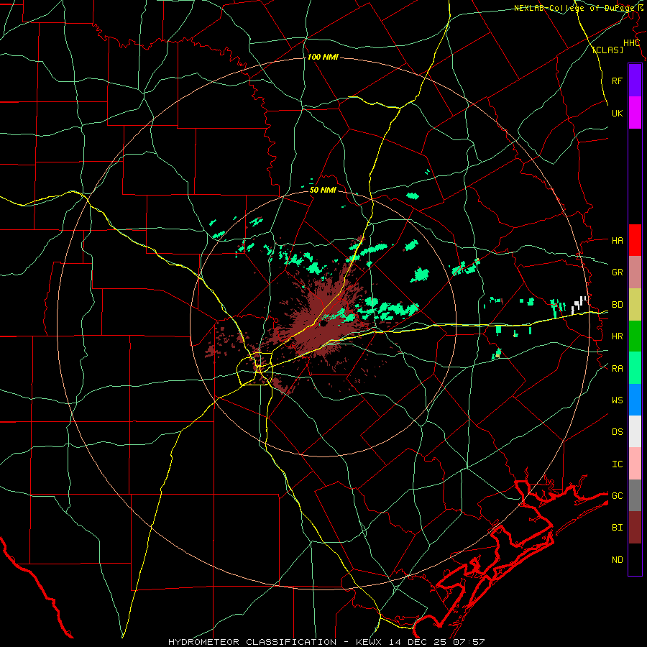
Task: Click the RA legend label
Action: 618,369
